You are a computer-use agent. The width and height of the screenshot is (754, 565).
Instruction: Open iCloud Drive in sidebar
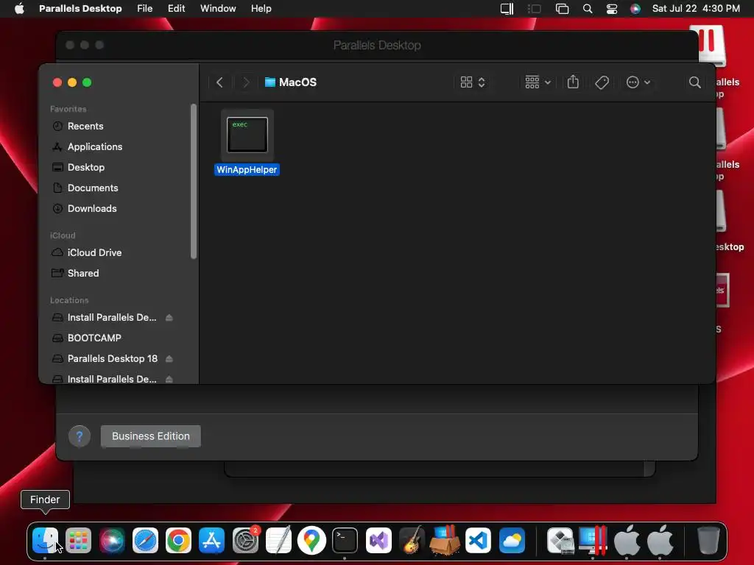94,252
